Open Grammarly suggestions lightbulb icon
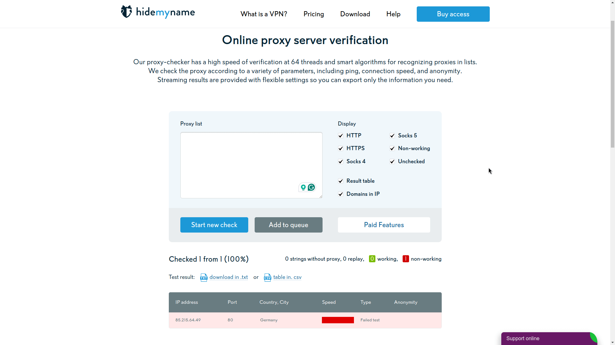 [x=303, y=188]
